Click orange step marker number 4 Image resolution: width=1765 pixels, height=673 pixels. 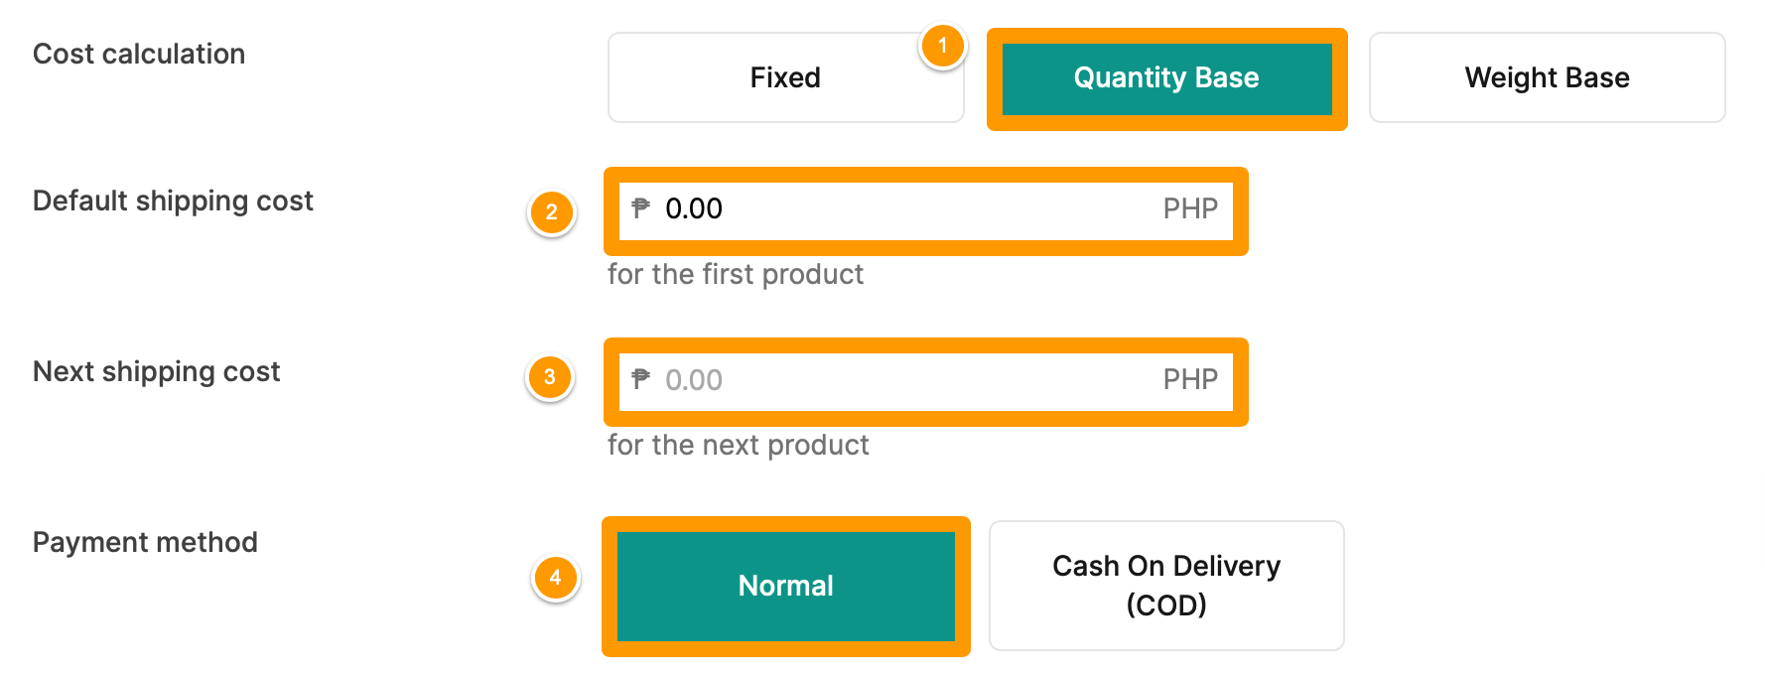tap(555, 578)
